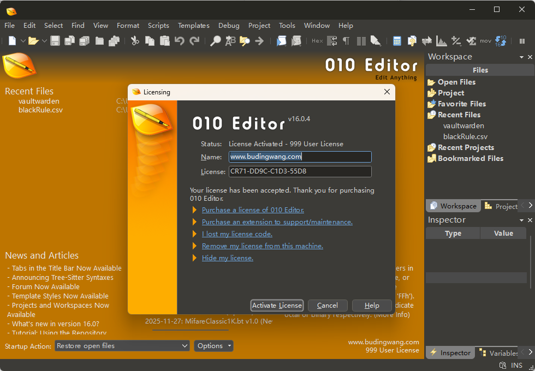Image resolution: width=535 pixels, height=371 pixels.
Task: Click 'Remove my license from this machine' link
Action: [263, 246]
